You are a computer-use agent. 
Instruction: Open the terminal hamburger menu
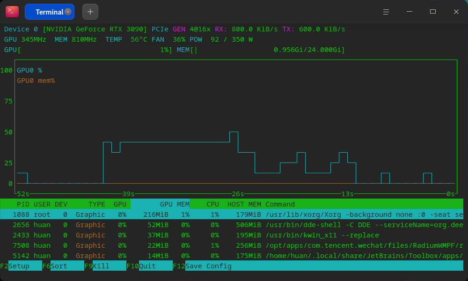(386, 12)
